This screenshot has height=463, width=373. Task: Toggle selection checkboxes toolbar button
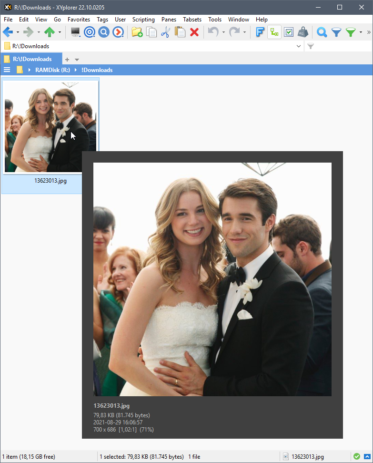point(289,32)
